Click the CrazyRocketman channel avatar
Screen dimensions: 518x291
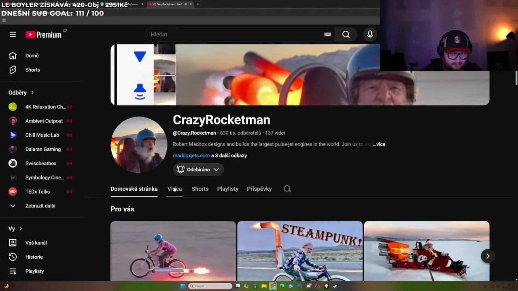pyautogui.click(x=139, y=145)
